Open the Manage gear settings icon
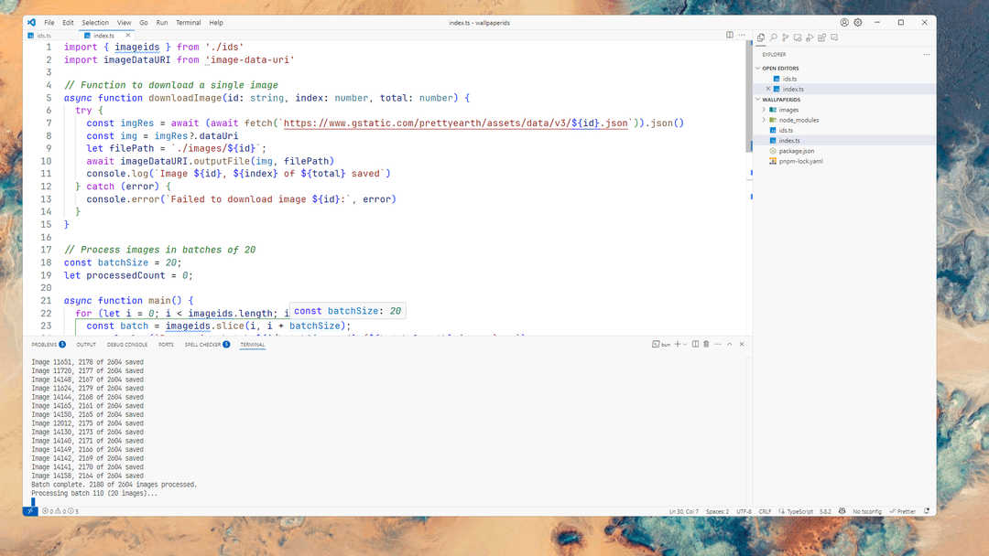This screenshot has width=989, height=556. pyautogui.click(x=858, y=22)
